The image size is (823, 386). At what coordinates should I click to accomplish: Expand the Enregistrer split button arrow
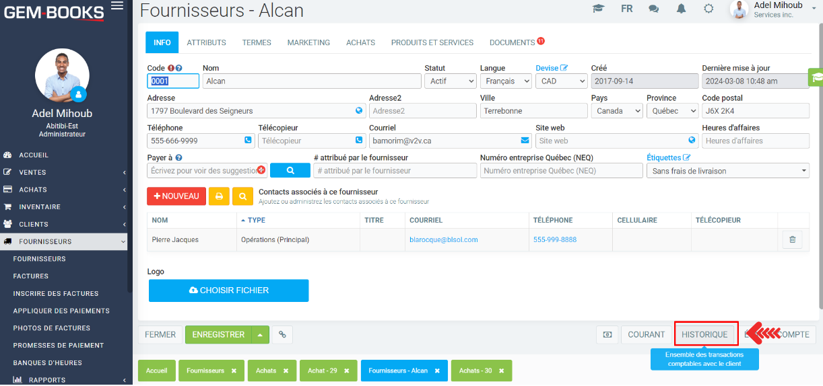pyautogui.click(x=260, y=334)
